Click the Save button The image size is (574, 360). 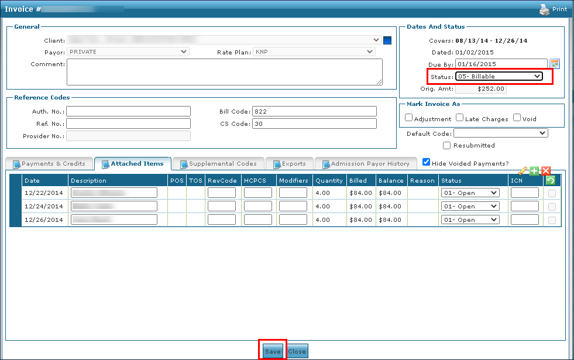pyautogui.click(x=273, y=351)
